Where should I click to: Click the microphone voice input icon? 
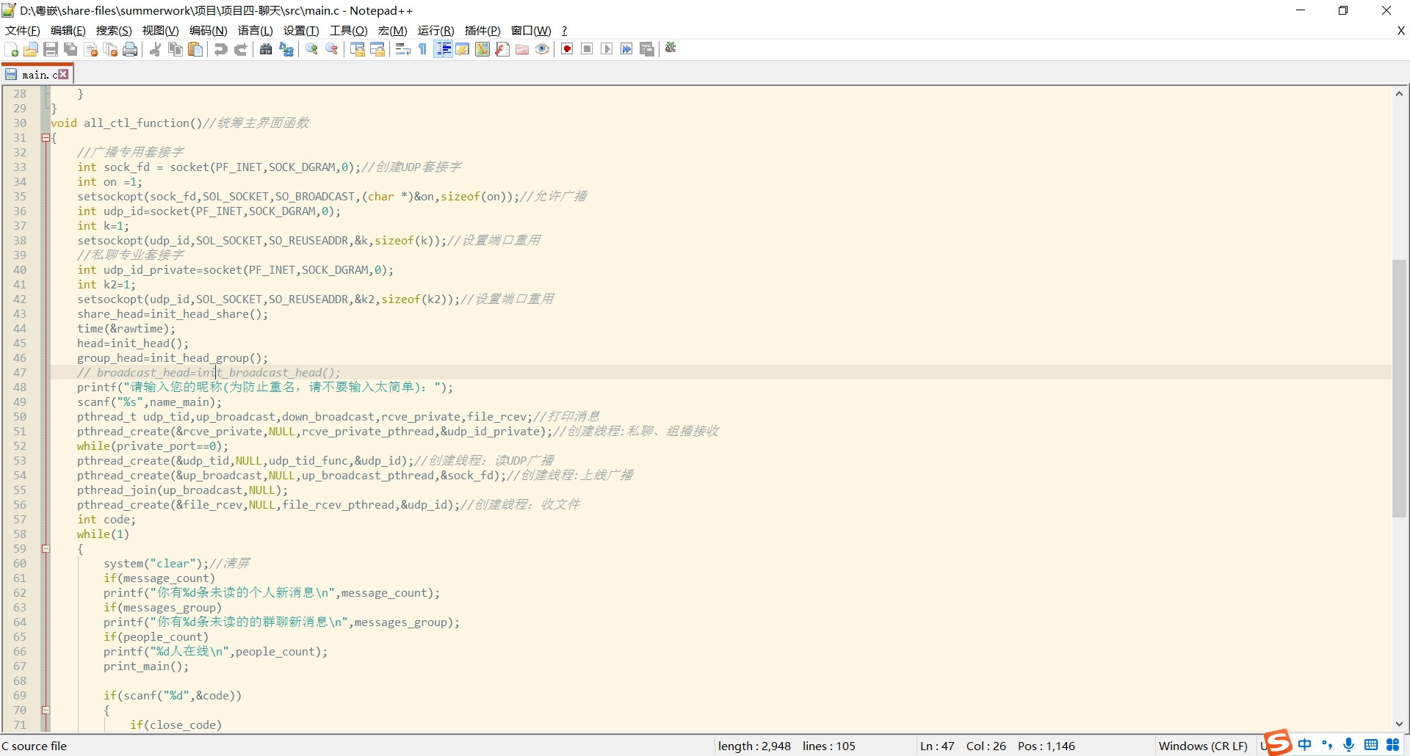[x=1349, y=744]
